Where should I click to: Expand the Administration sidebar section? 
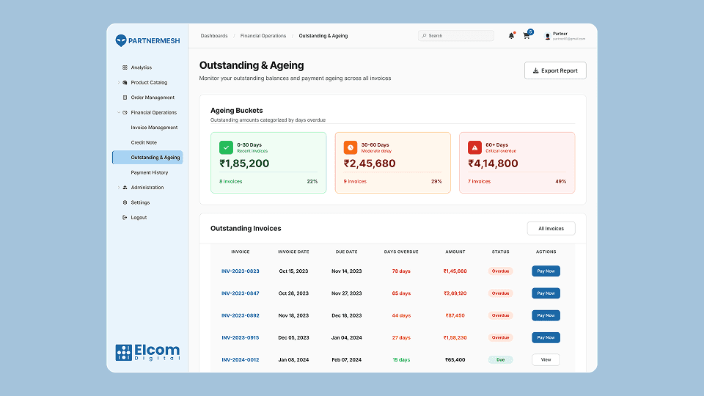coord(119,188)
